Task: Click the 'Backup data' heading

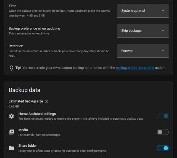Action: coord(24,90)
